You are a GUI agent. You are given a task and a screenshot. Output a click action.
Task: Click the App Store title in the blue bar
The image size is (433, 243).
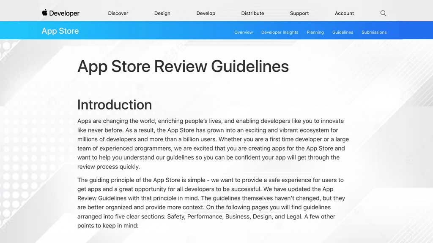[60, 30]
